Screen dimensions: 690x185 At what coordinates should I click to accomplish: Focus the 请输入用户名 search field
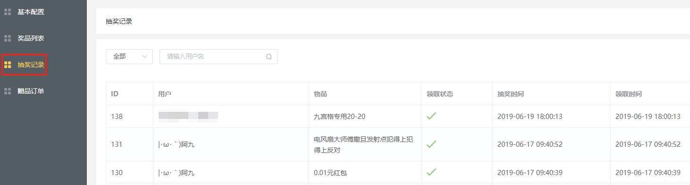click(219, 57)
